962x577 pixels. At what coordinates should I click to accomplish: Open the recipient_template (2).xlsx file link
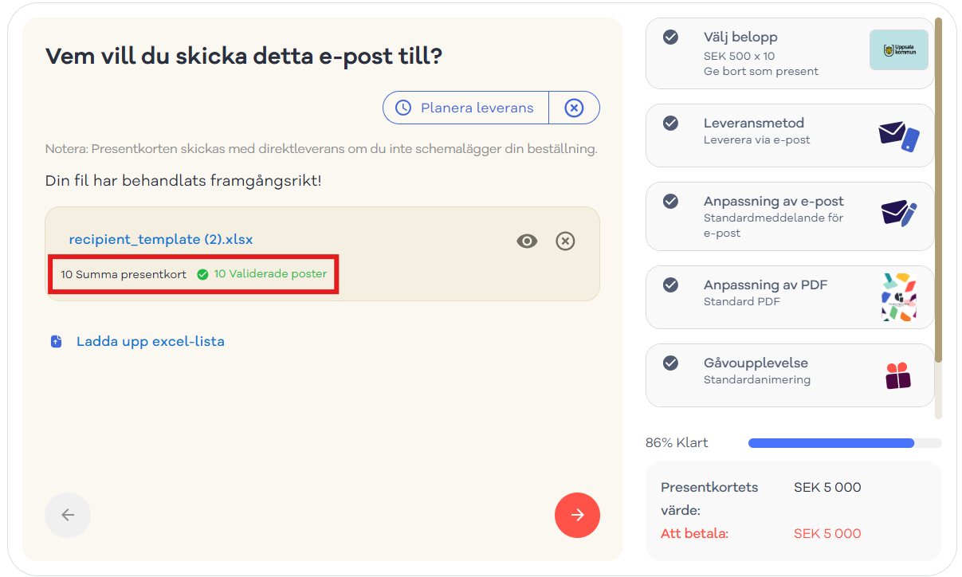tap(161, 239)
